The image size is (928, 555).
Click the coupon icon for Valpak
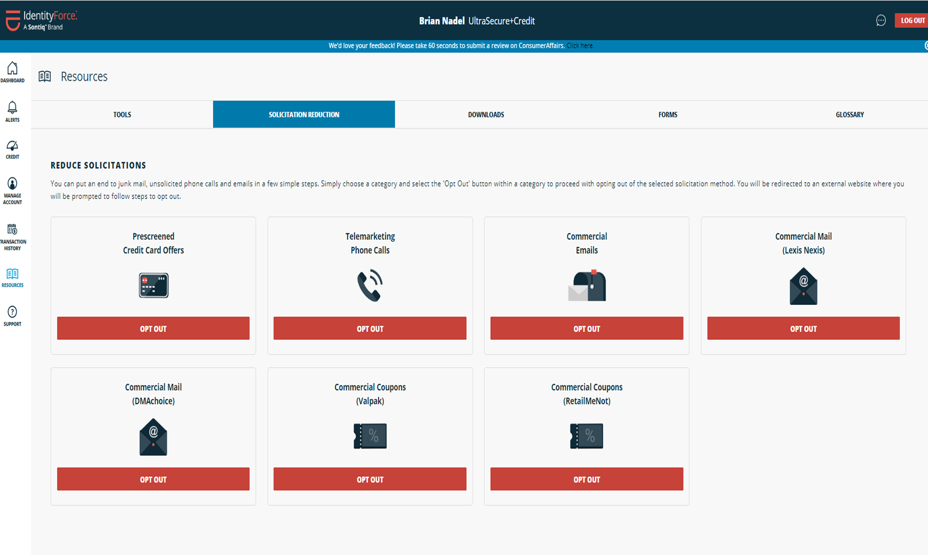[370, 436]
